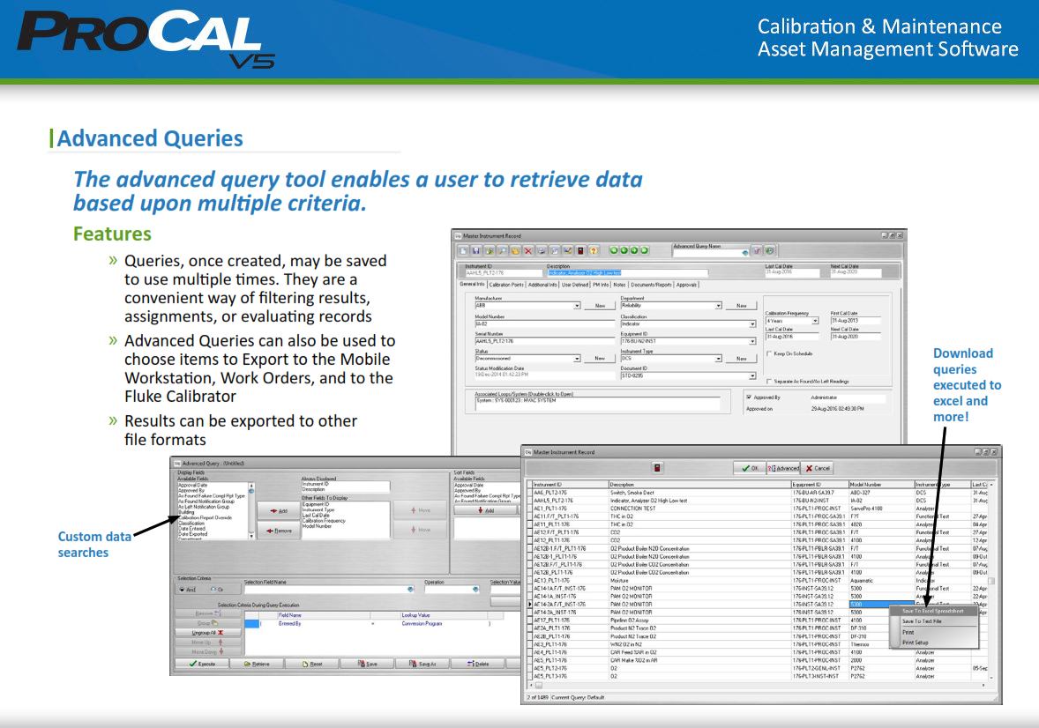Click the red device icon beside OK

[x=657, y=468]
